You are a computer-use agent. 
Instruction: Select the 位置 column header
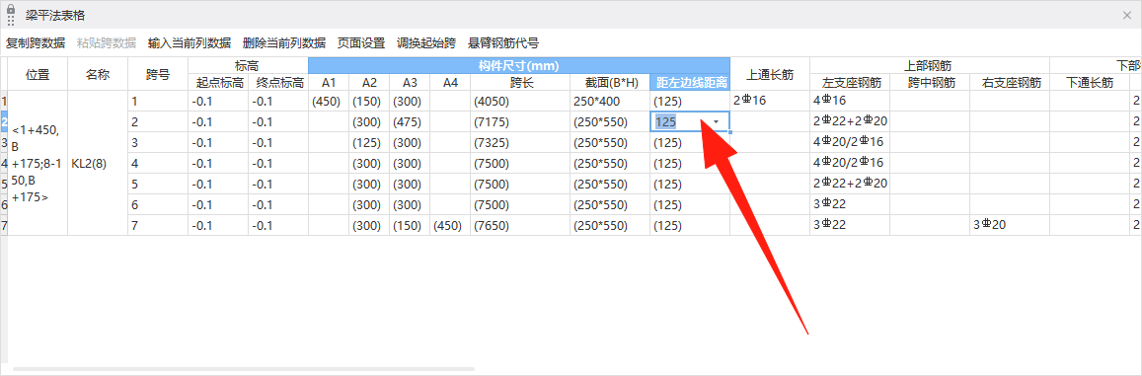point(38,74)
